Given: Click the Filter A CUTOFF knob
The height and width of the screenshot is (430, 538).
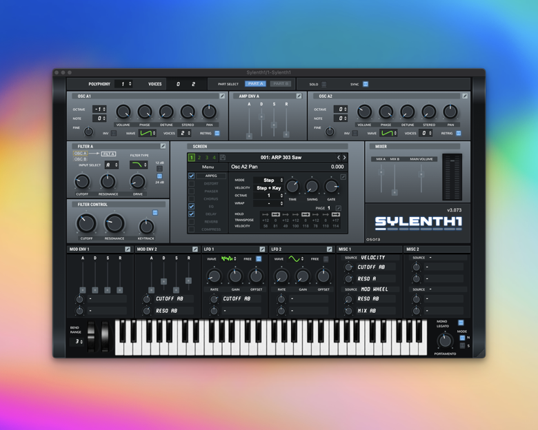Looking at the screenshot, I should point(82,181).
